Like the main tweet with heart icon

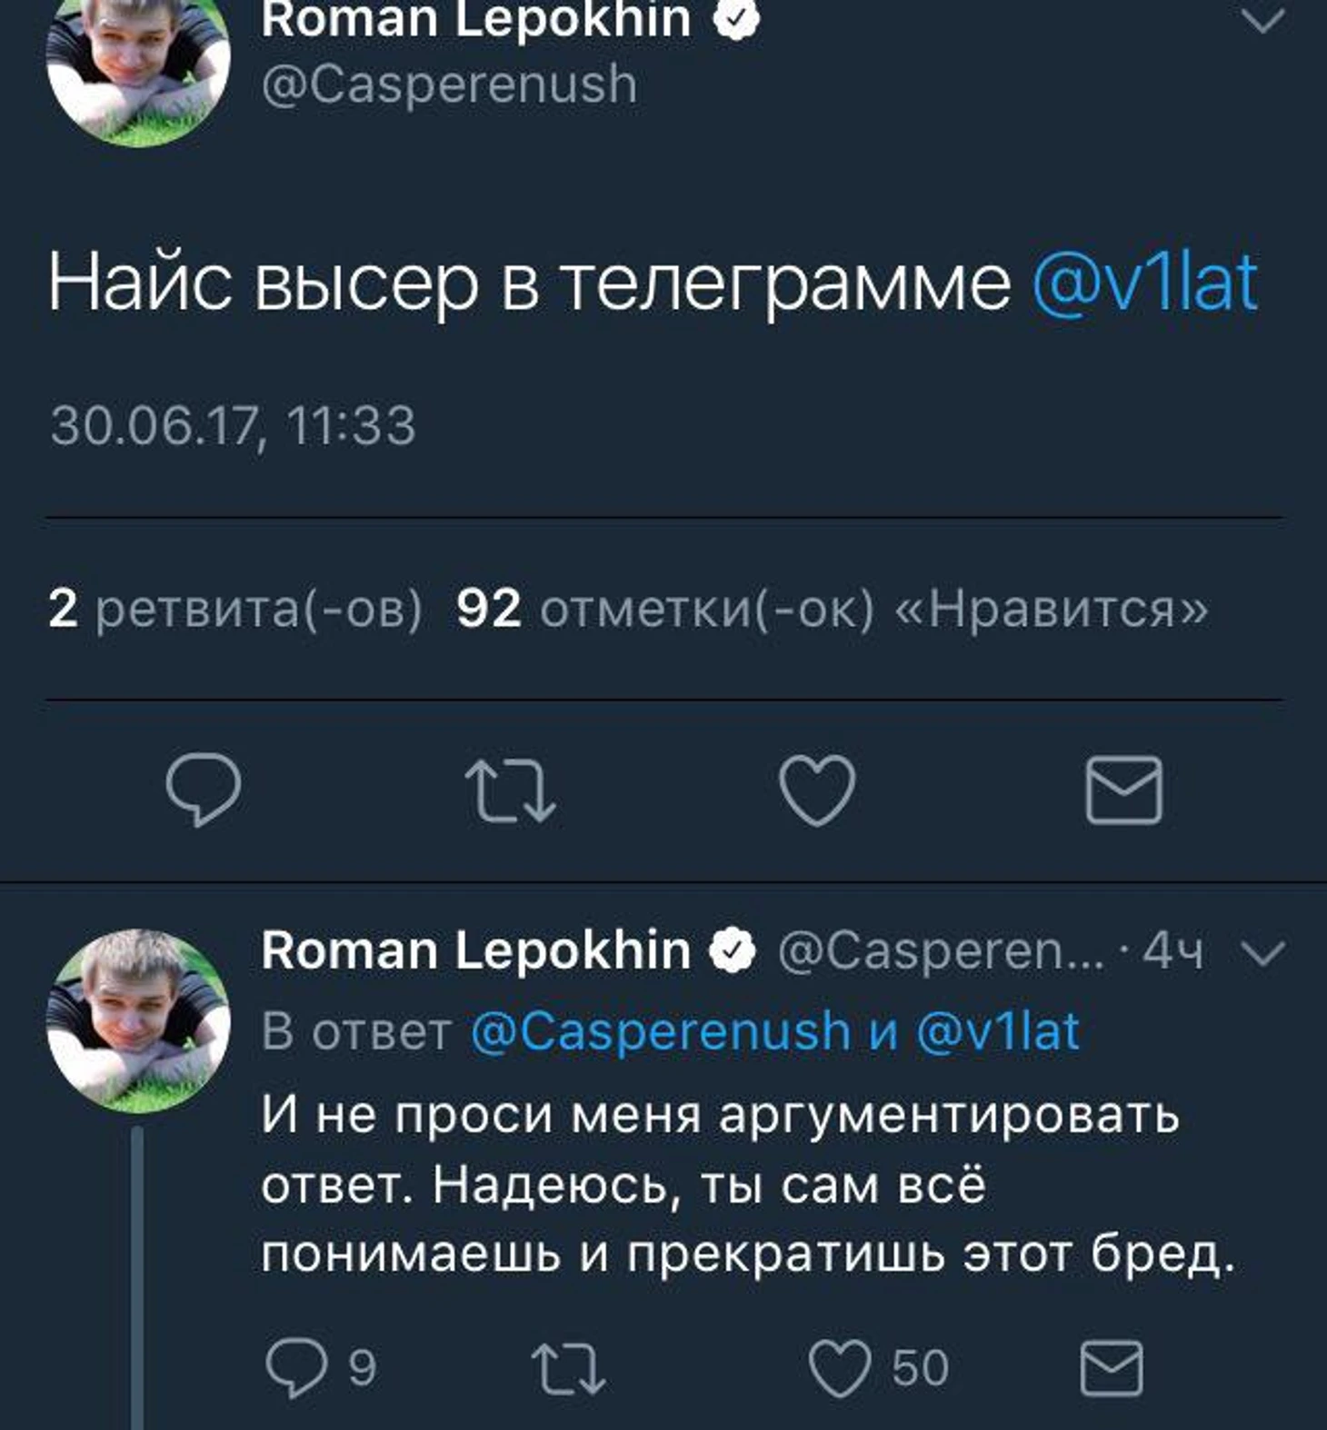pyautogui.click(x=817, y=790)
